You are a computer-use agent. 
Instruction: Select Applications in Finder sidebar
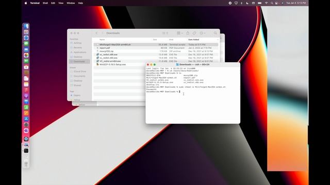(x=79, y=52)
